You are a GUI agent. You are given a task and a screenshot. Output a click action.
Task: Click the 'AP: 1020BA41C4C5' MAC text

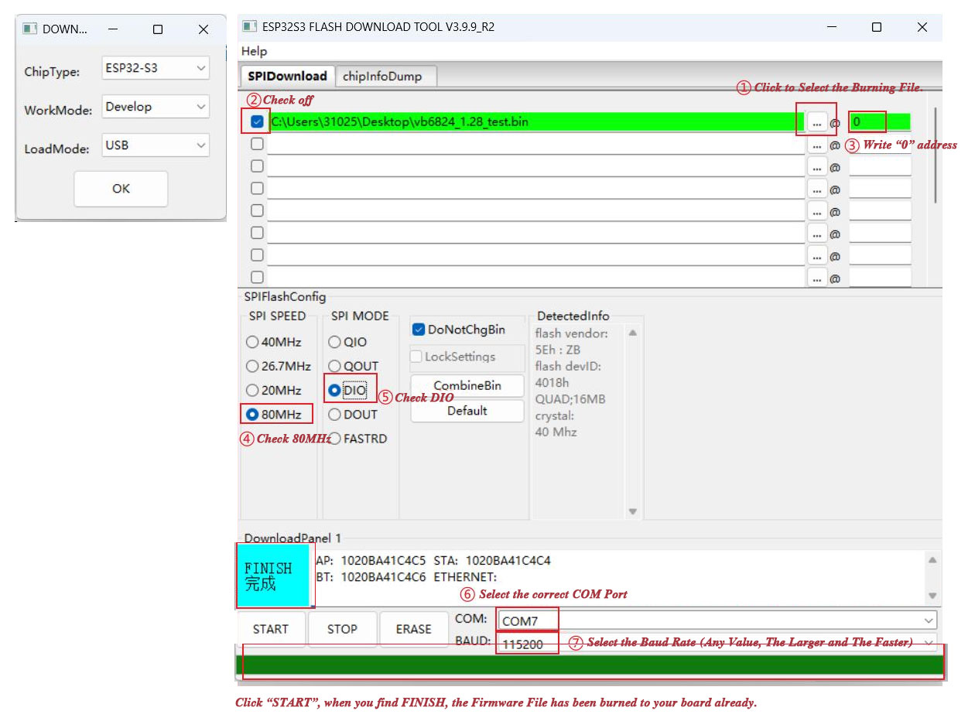click(x=371, y=561)
